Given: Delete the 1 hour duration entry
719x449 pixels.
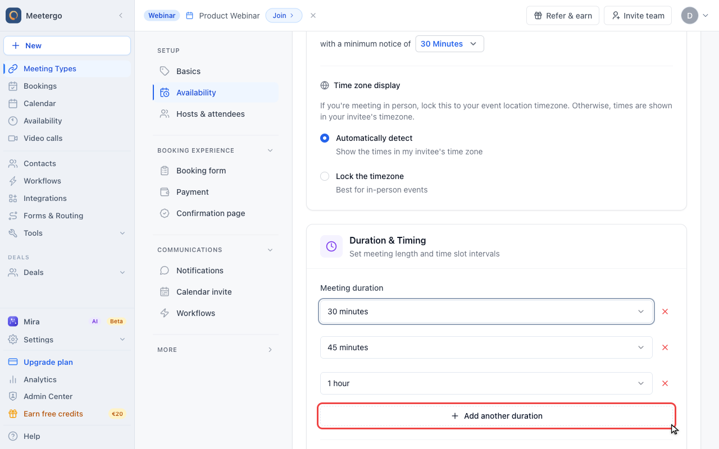Looking at the screenshot, I should [x=665, y=383].
